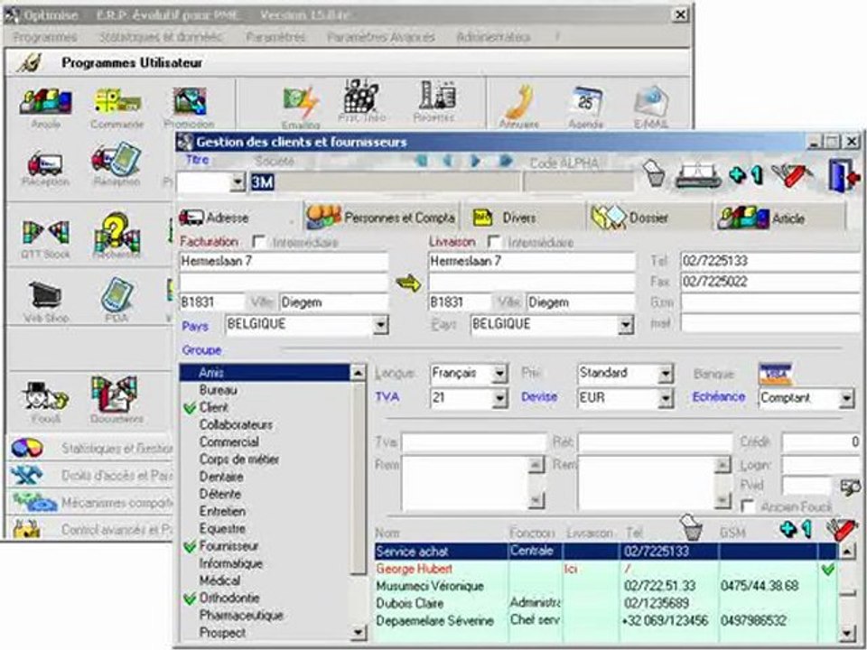Open the delivery Pays BELGIQUE dropdown
This screenshot has height=650, width=867.
(625, 325)
